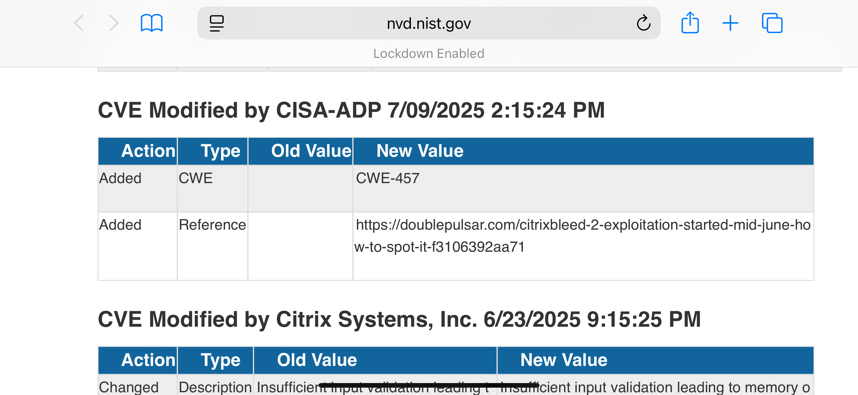The image size is (858, 395).
Task: Tap the CVE Modified by CISA-ADP heading
Action: [x=351, y=110]
